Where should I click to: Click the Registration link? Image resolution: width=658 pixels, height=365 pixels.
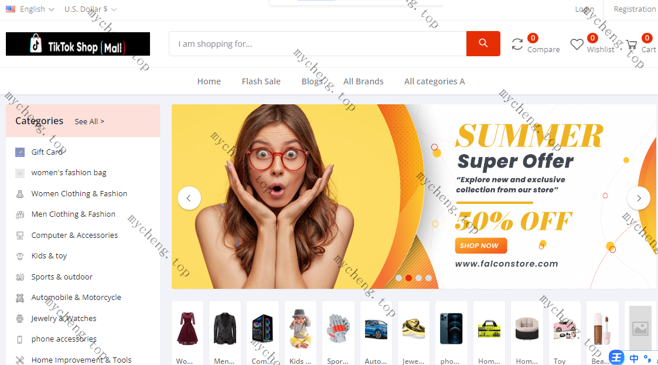pyautogui.click(x=635, y=9)
